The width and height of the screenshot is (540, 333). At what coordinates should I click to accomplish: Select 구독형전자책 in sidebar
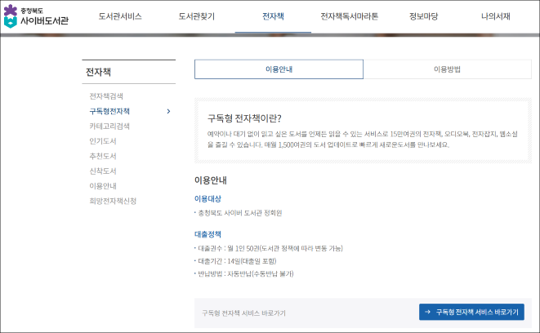[x=109, y=111]
